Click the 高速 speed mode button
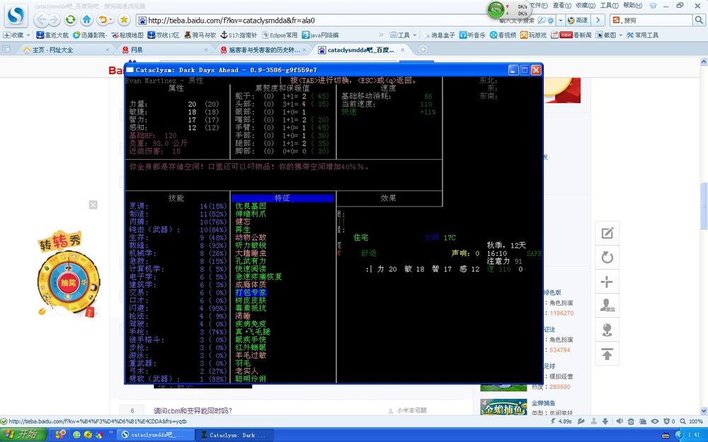 point(578,21)
